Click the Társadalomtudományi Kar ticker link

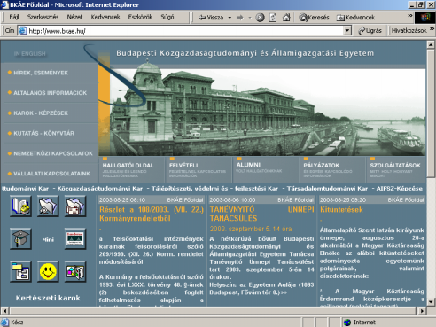327,189
